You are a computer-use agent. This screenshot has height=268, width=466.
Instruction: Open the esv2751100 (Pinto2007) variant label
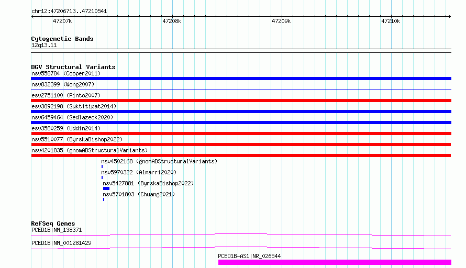[66, 95]
